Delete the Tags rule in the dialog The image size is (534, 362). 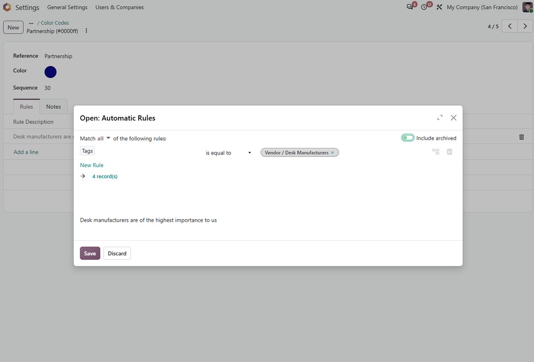(449, 152)
